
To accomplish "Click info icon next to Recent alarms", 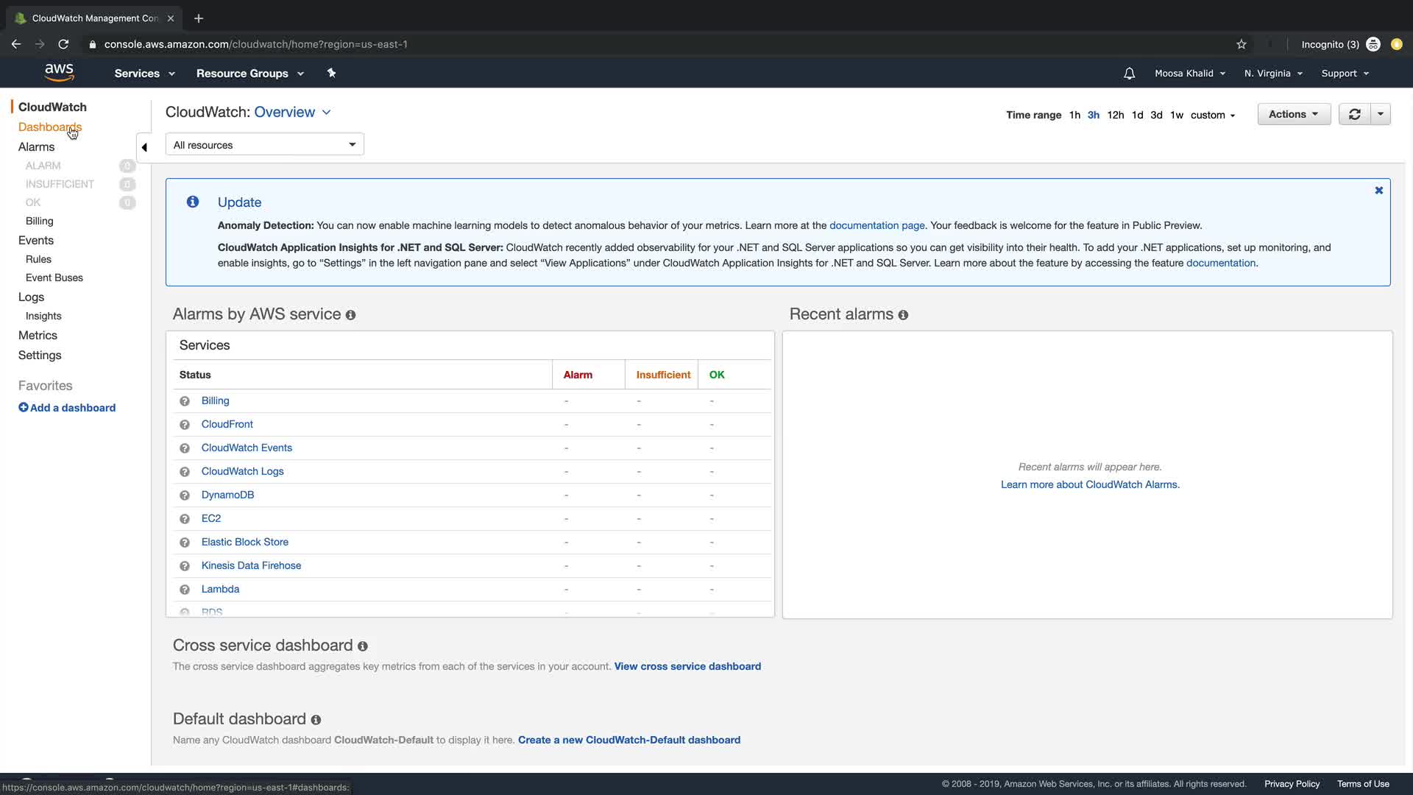I will pyautogui.click(x=903, y=315).
